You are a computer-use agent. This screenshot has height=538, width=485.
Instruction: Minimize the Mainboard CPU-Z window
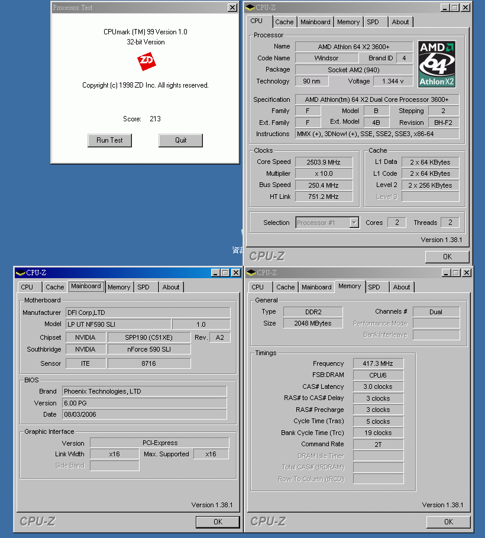point(215,273)
